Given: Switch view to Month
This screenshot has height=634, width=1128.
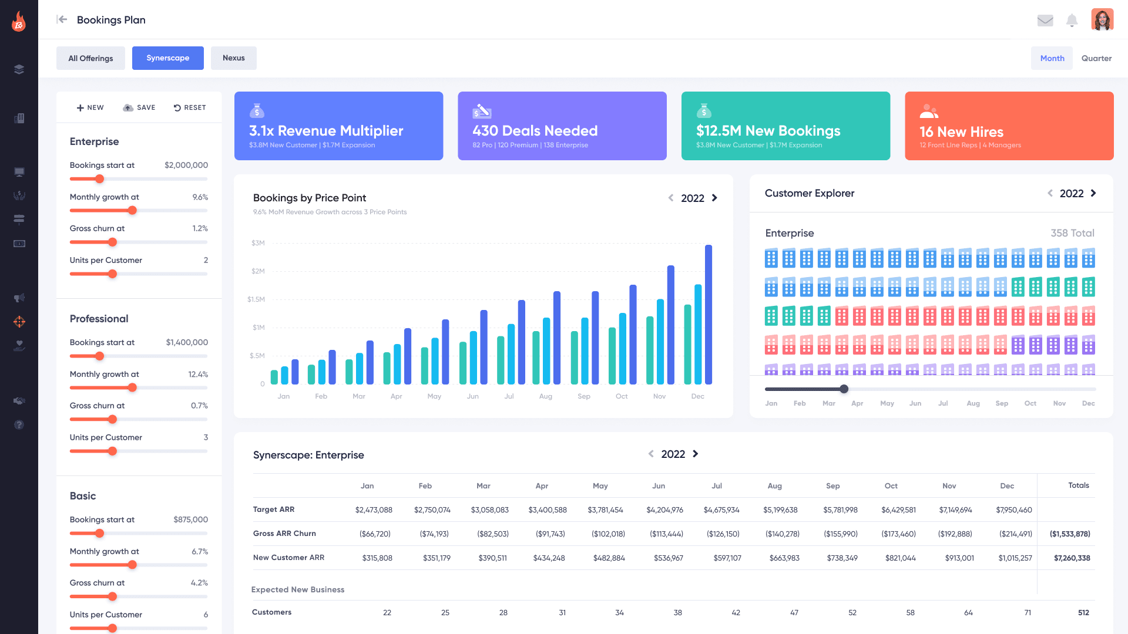Looking at the screenshot, I should 1052,58.
